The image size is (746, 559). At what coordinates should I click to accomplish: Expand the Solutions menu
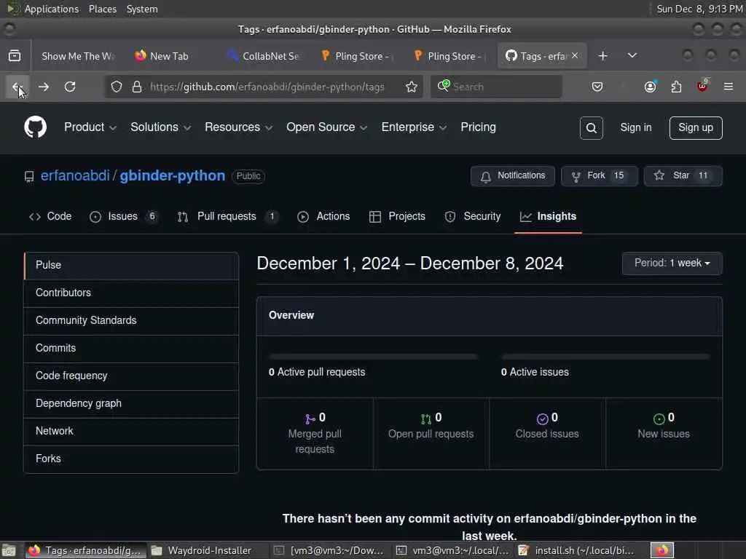[x=160, y=127]
